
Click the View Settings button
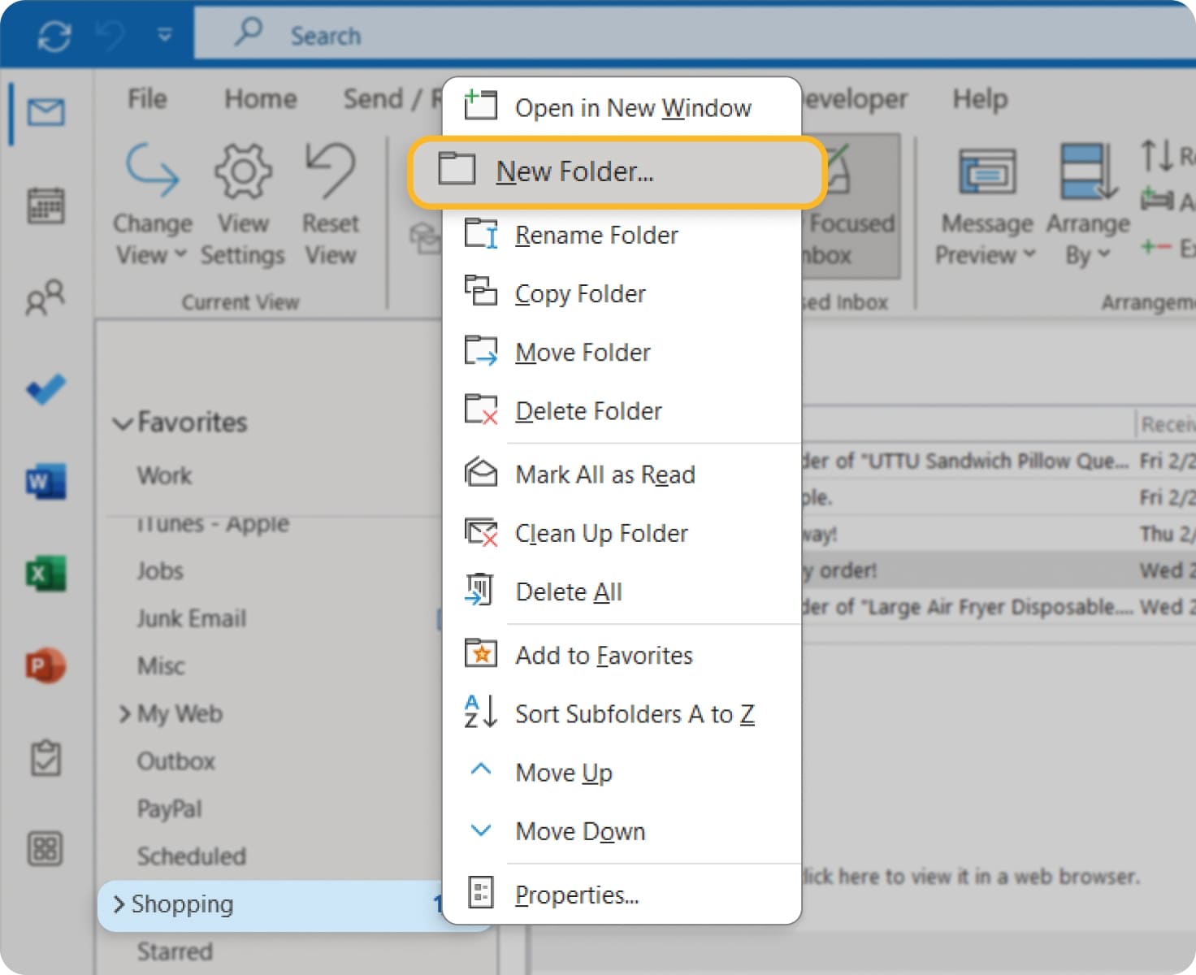pyautogui.click(x=242, y=203)
